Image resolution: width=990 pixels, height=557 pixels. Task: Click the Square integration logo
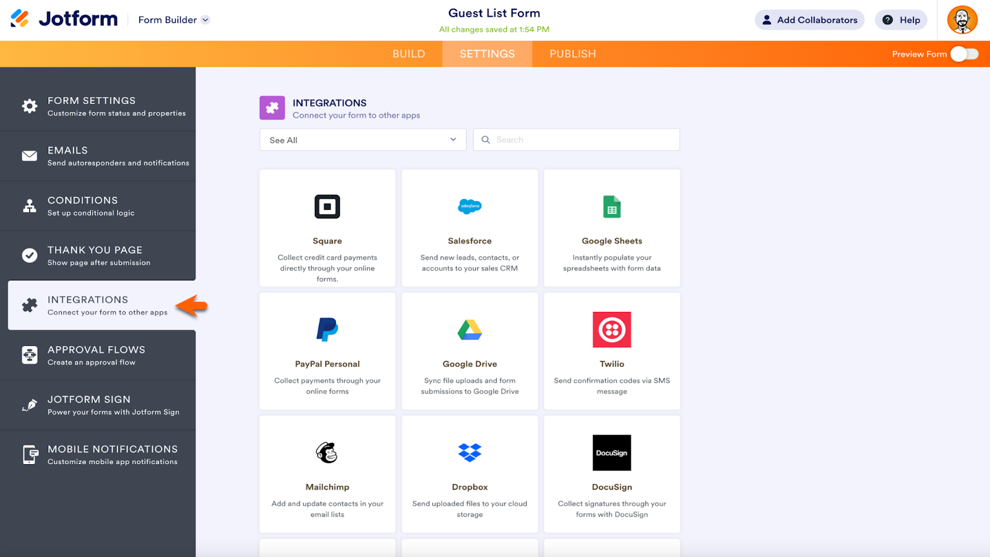[x=327, y=207]
